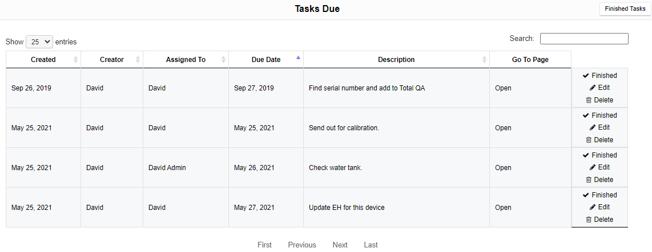
Task: Sort the table by Due Date
Action: tap(266, 60)
